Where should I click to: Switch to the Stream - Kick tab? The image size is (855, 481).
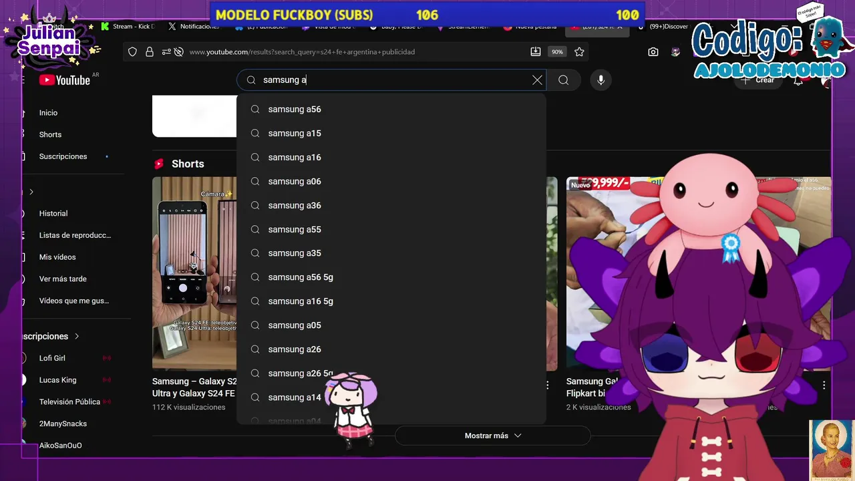[128, 27]
